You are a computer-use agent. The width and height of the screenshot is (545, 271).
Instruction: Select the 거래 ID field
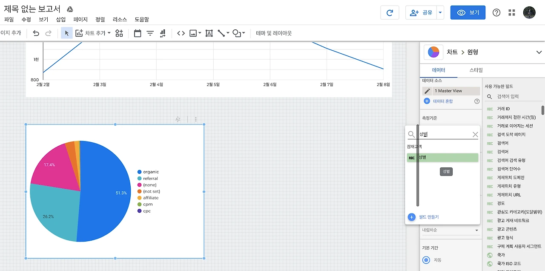(503, 109)
